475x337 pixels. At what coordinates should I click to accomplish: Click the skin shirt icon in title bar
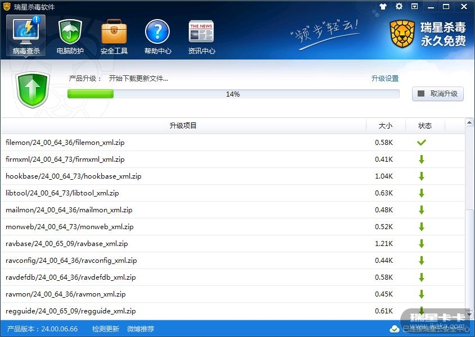click(x=383, y=6)
